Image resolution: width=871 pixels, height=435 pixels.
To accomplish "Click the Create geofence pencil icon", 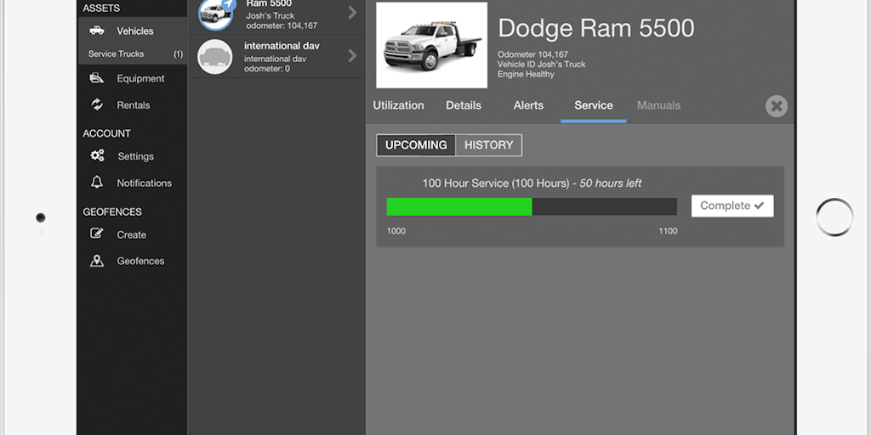I will 97,234.
